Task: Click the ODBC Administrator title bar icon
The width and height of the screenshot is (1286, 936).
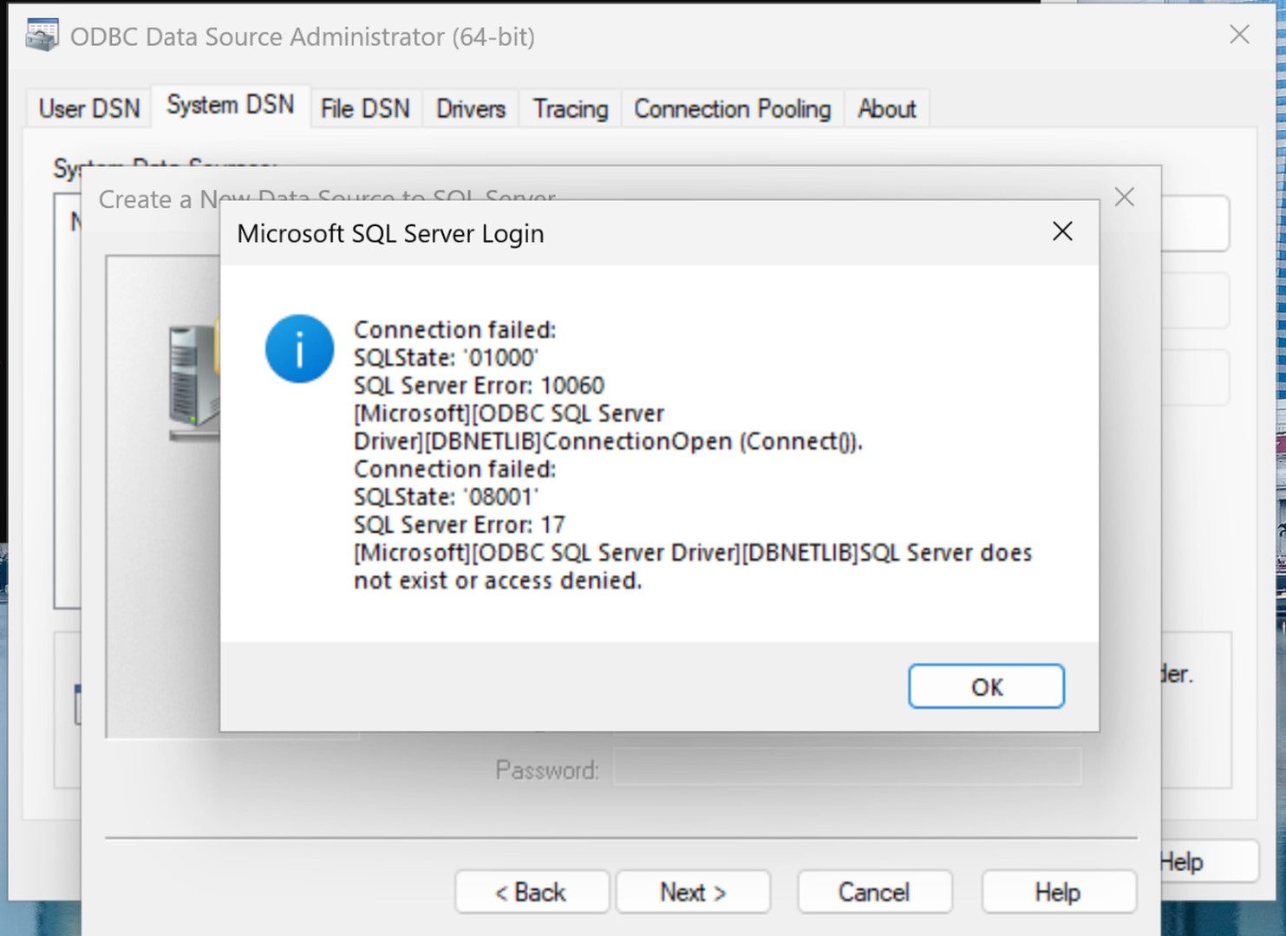Action: click(x=42, y=36)
